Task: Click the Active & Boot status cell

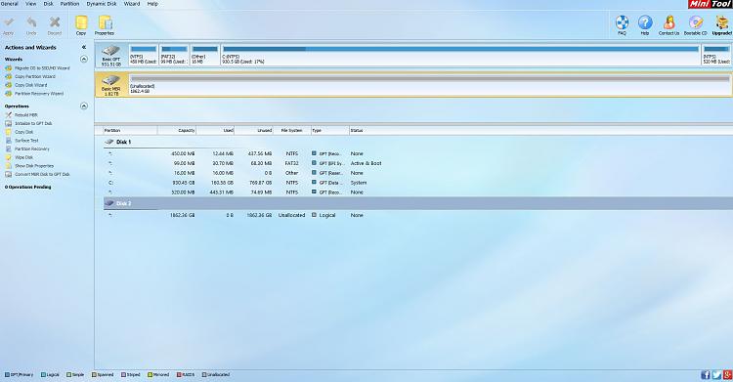Action: [x=366, y=163]
